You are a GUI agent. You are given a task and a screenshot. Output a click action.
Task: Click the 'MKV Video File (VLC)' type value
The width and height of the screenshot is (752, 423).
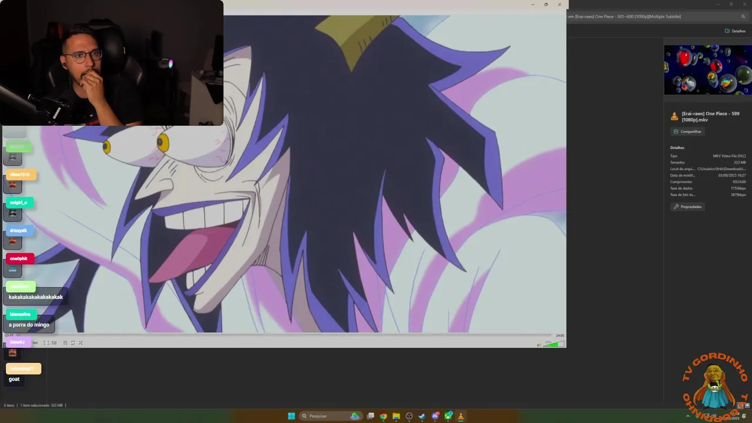tap(729, 156)
